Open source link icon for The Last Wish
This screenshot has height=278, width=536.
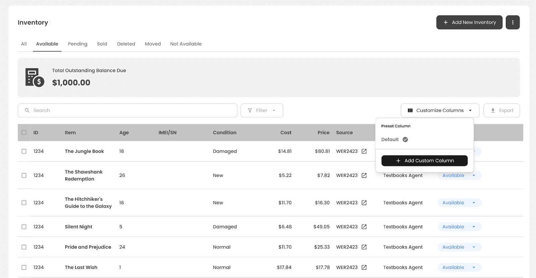coord(364,267)
